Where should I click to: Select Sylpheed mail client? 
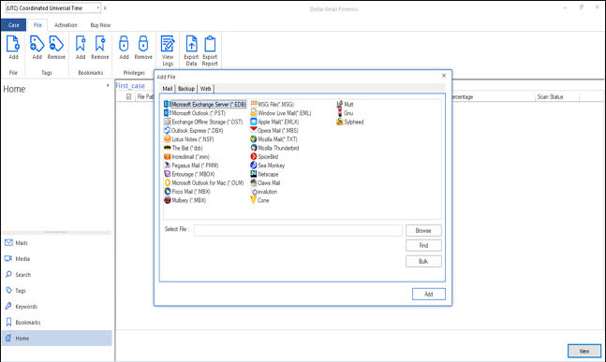[x=350, y=122]
